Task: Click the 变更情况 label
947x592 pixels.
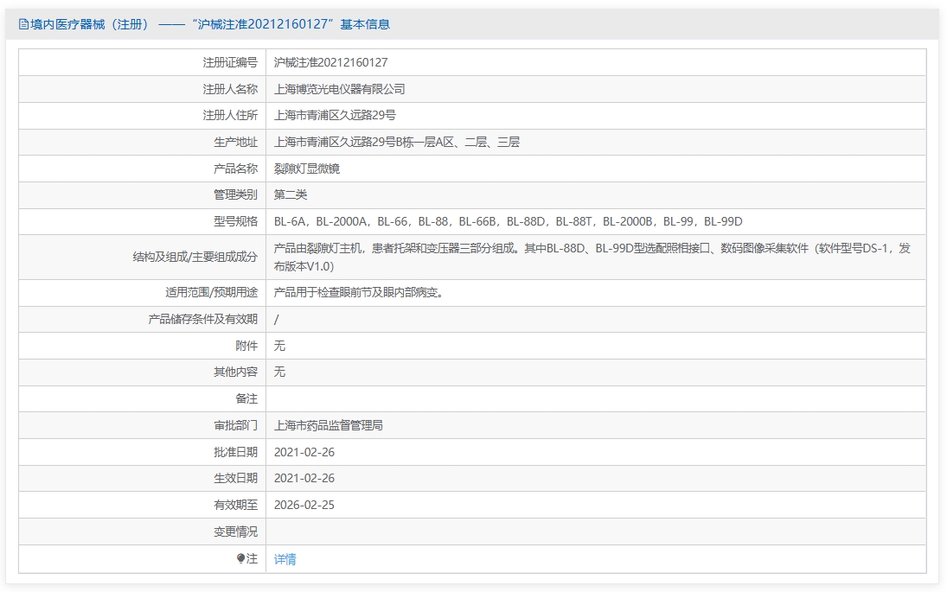Action: pyautogui.click(x=235, y=532)
